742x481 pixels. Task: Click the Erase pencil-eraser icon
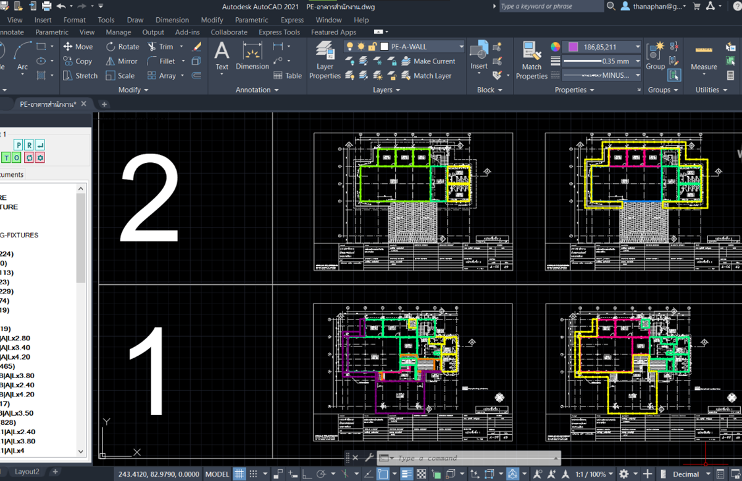point(197,46)
